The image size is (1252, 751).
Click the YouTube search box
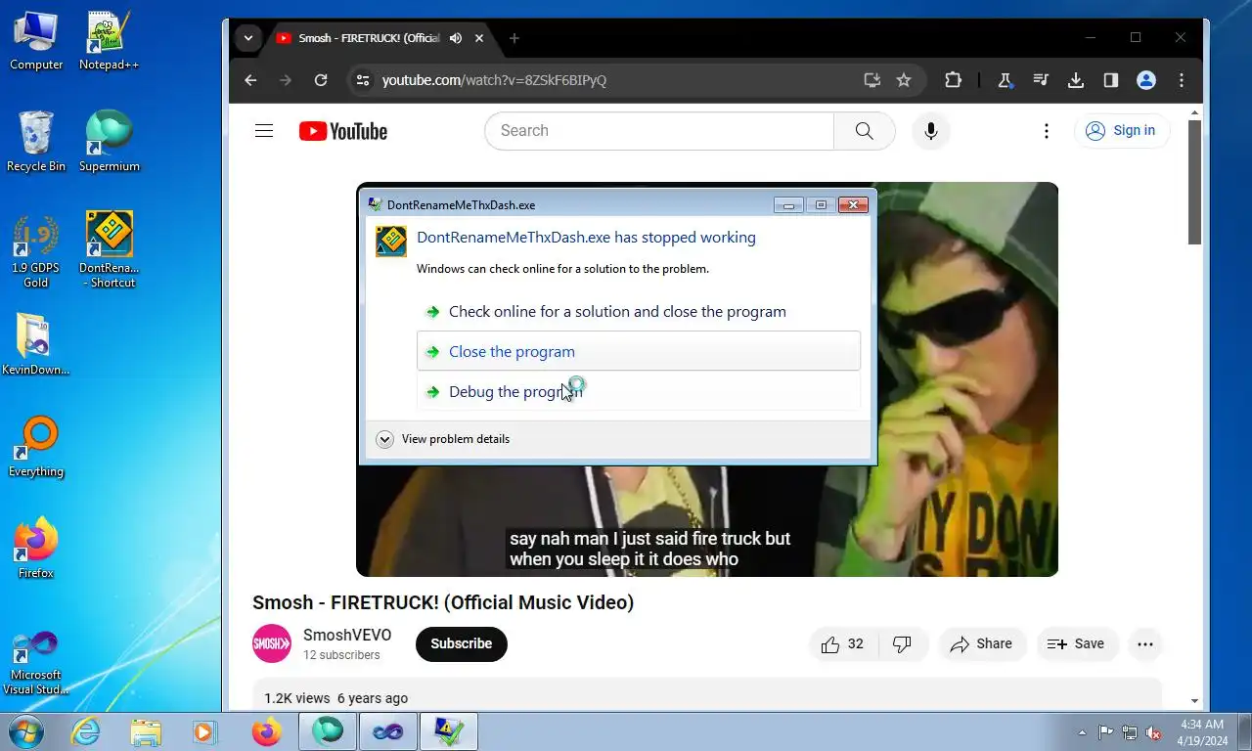pyautogui.click(x=658, y=131)
